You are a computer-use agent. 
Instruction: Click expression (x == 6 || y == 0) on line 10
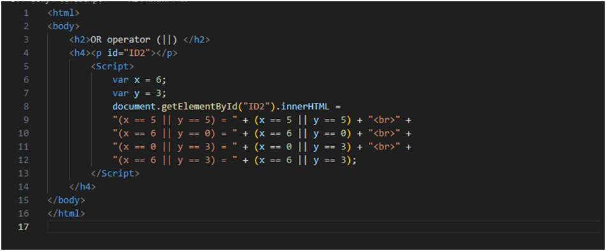(x=302, y=133)
